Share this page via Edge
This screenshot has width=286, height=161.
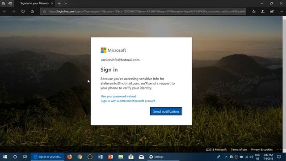coord(272,11)
